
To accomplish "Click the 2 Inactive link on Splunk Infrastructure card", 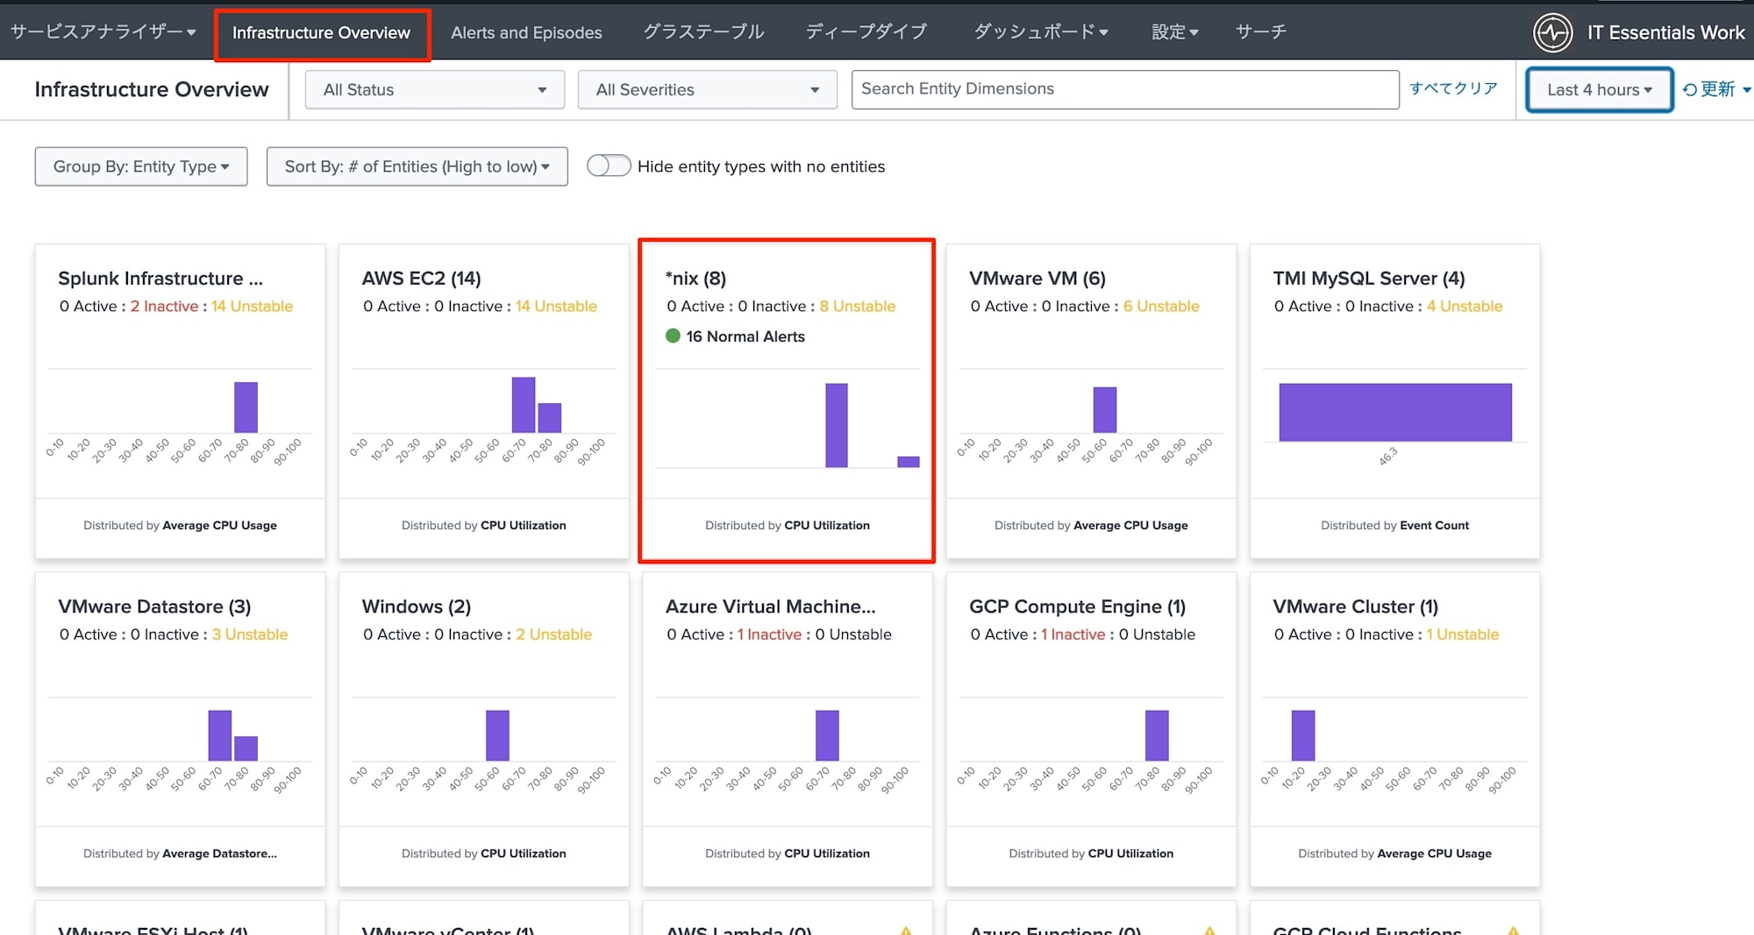I will pos(164,306).
